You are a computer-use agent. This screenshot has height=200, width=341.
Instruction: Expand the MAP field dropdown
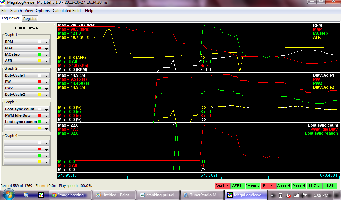[46, 48]
